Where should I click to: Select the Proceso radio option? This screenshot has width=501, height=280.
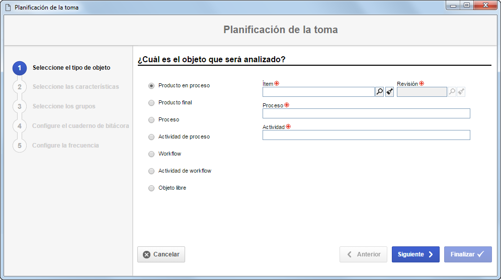pyautogui.click(x=151, y=120)
